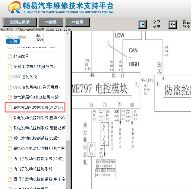Click document icon beside 联电发动机控制系统(含防盗)
Screen dimensions: 191x189
pos(10,108)
